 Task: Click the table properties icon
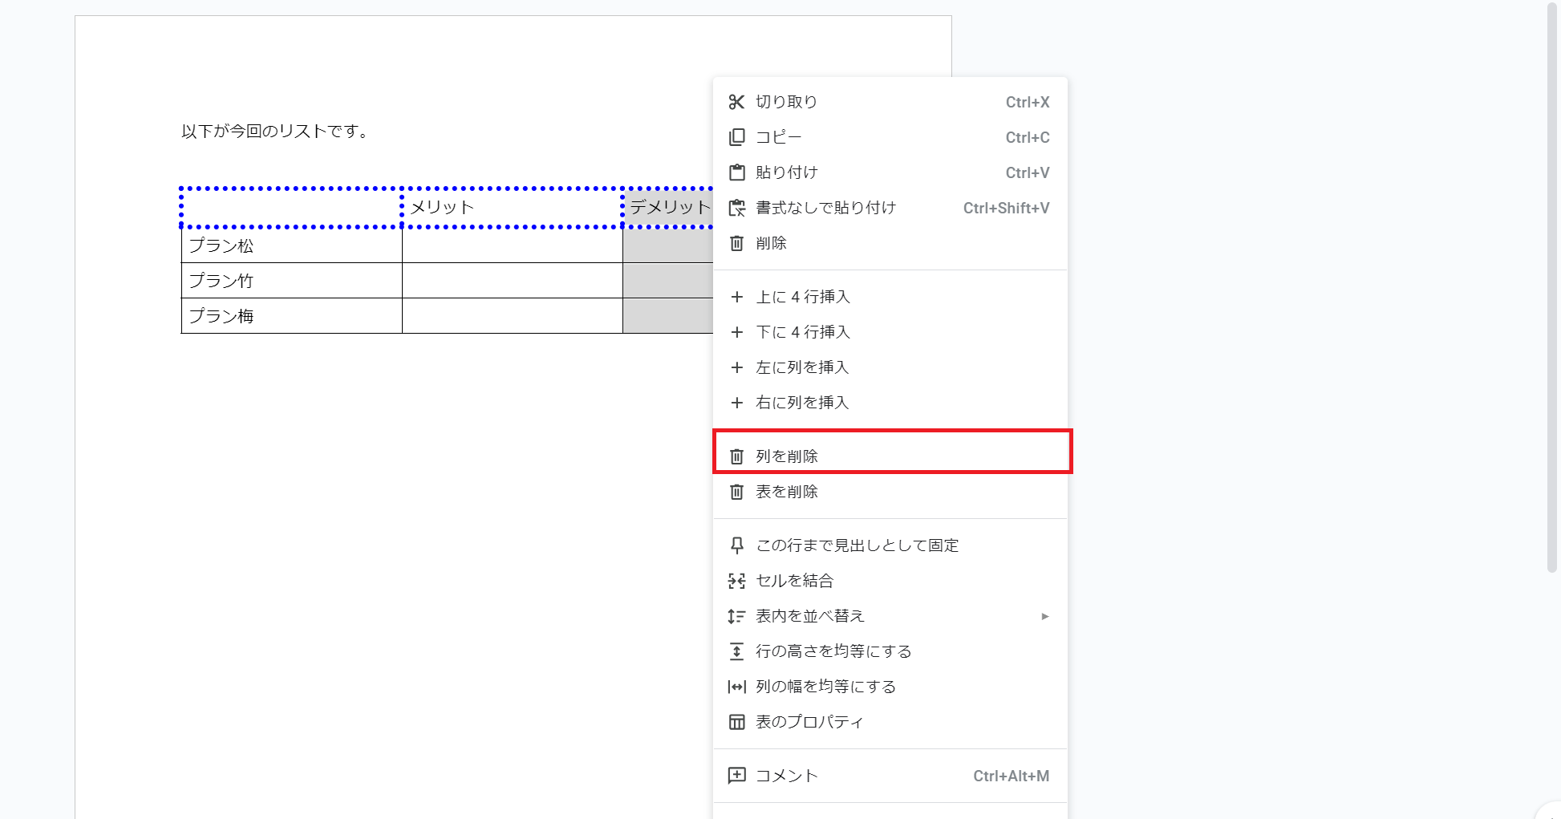(x=736, y=722)
